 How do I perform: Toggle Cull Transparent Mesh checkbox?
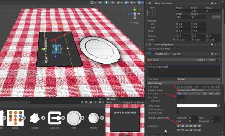pyautogui.click(x=178, y=49)
